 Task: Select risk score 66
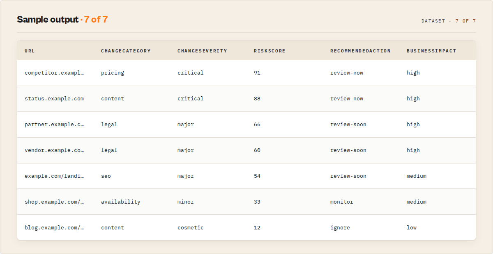257,125
